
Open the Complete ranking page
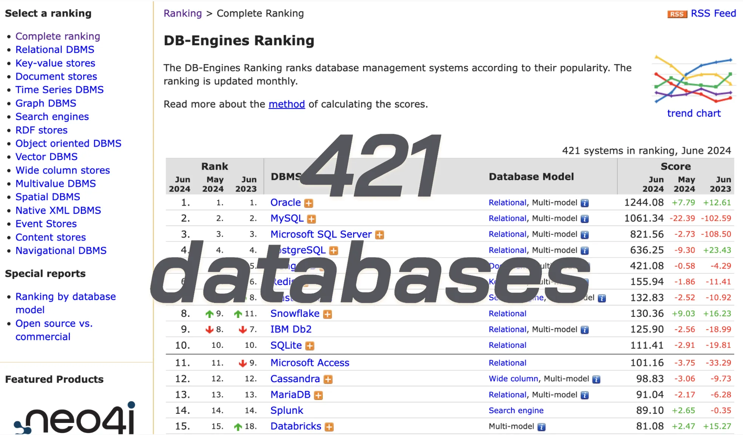(x=58, y=35)
